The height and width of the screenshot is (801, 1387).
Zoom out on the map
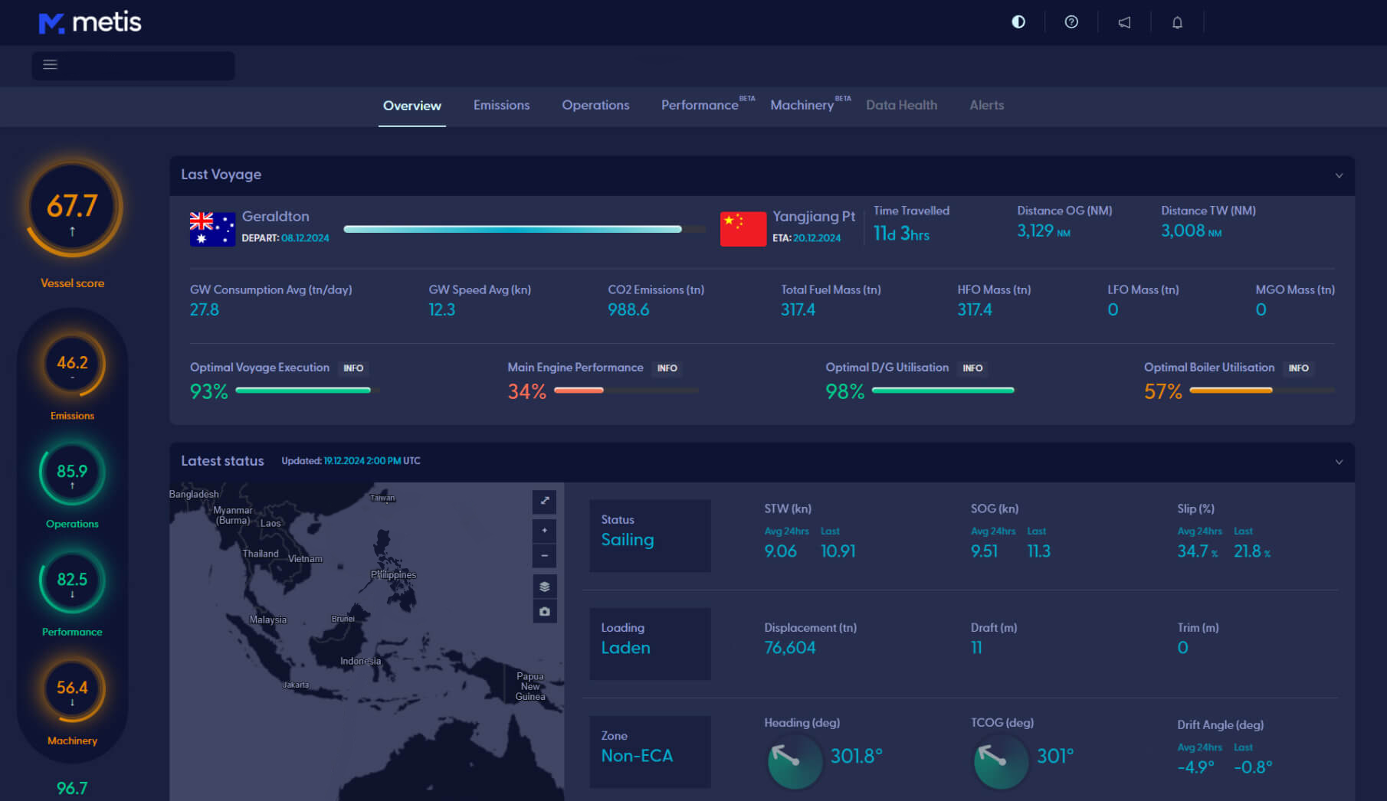click(x=545, y=556)
